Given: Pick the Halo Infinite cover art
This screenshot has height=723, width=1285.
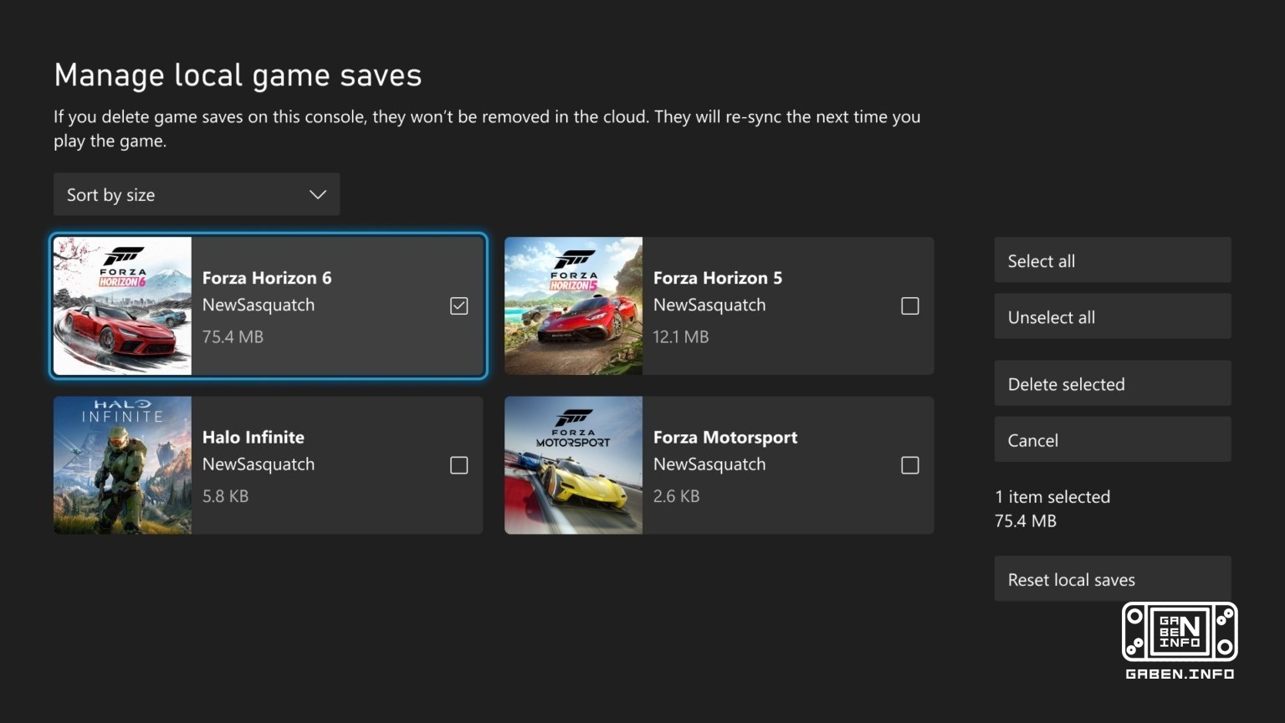Looking at the screenshot, I should coord(123,465).
